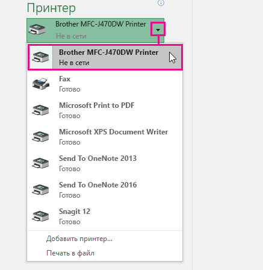Select Send To OneNote 2016 printer
This screenshot has width=263, height=270.
(x=105, y=190)
